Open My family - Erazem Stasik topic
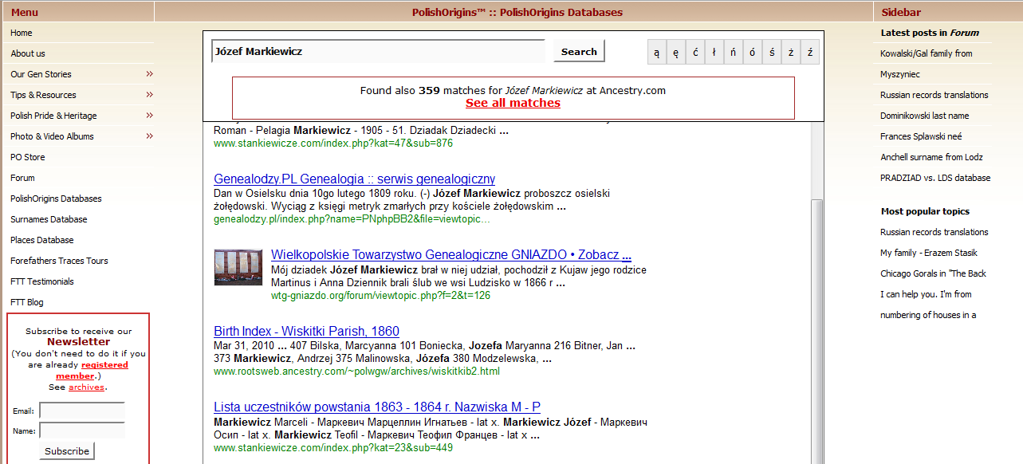This screenshot has width=1023, height=464. pyautogui.click(x=928, y=253)
